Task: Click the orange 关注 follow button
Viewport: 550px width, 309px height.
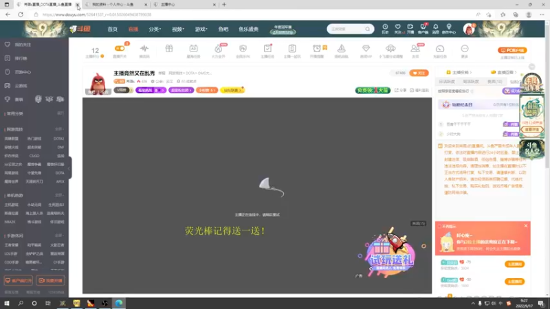Action: [x=419, y=73]
